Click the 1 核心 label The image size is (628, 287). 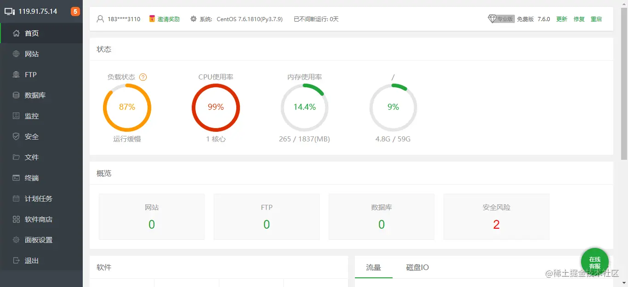(x=216, y=139)
